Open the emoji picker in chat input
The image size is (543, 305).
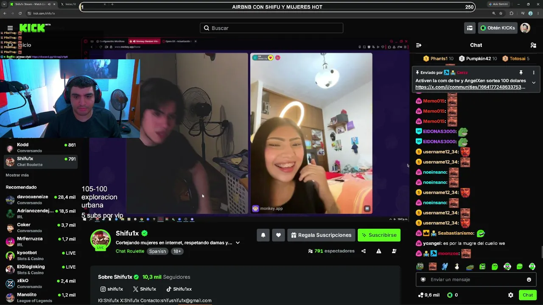pyautogui.click(x=529, y=280)
